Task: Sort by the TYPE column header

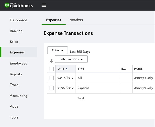Action: click(x=81, y=69)
